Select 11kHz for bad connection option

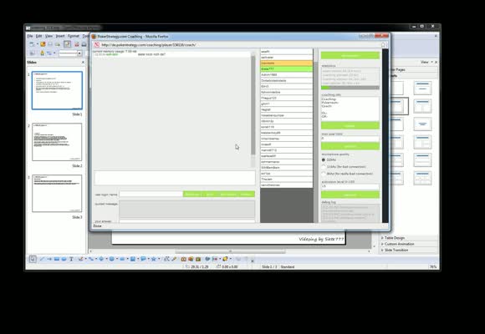[324, 166]
